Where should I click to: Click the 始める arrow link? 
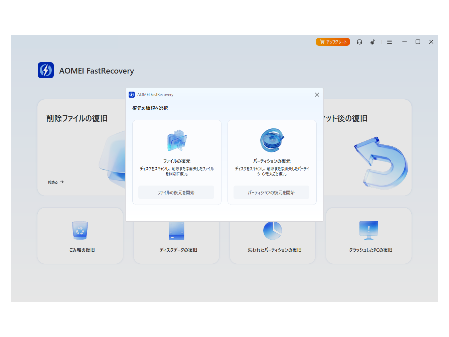pyautogui.click(x=56, y=182)
